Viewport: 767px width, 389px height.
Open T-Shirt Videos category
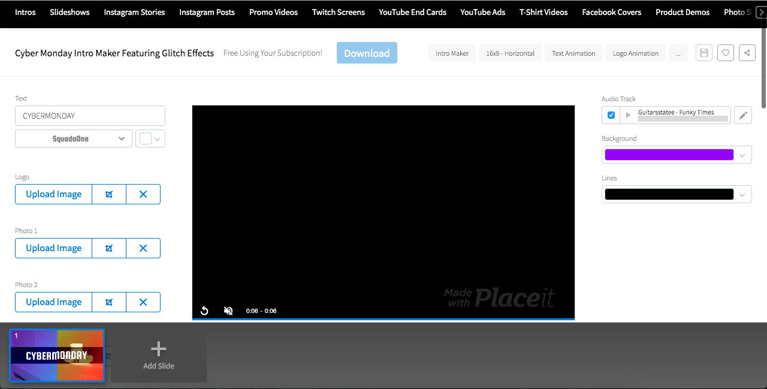(x=543, y=12)
